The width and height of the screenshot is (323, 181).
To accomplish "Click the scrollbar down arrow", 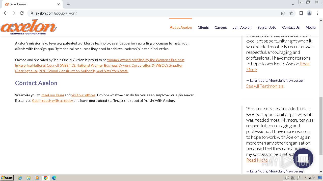I will tap(321, 172).
